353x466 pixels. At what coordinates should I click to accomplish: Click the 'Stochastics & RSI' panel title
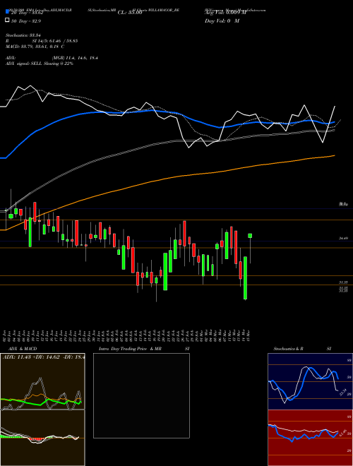302,349
